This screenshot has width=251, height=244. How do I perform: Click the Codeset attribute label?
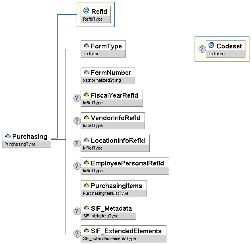(229, 46)
